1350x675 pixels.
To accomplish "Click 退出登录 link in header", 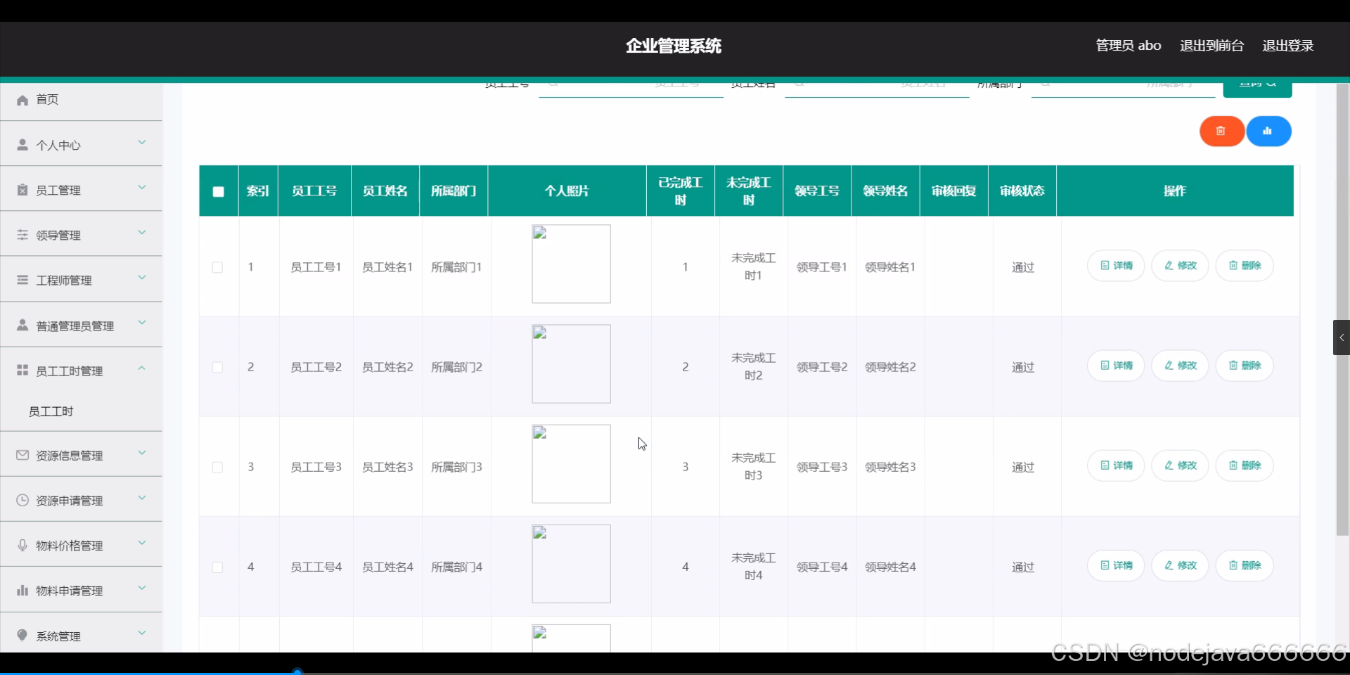I will pos(1288,46).
